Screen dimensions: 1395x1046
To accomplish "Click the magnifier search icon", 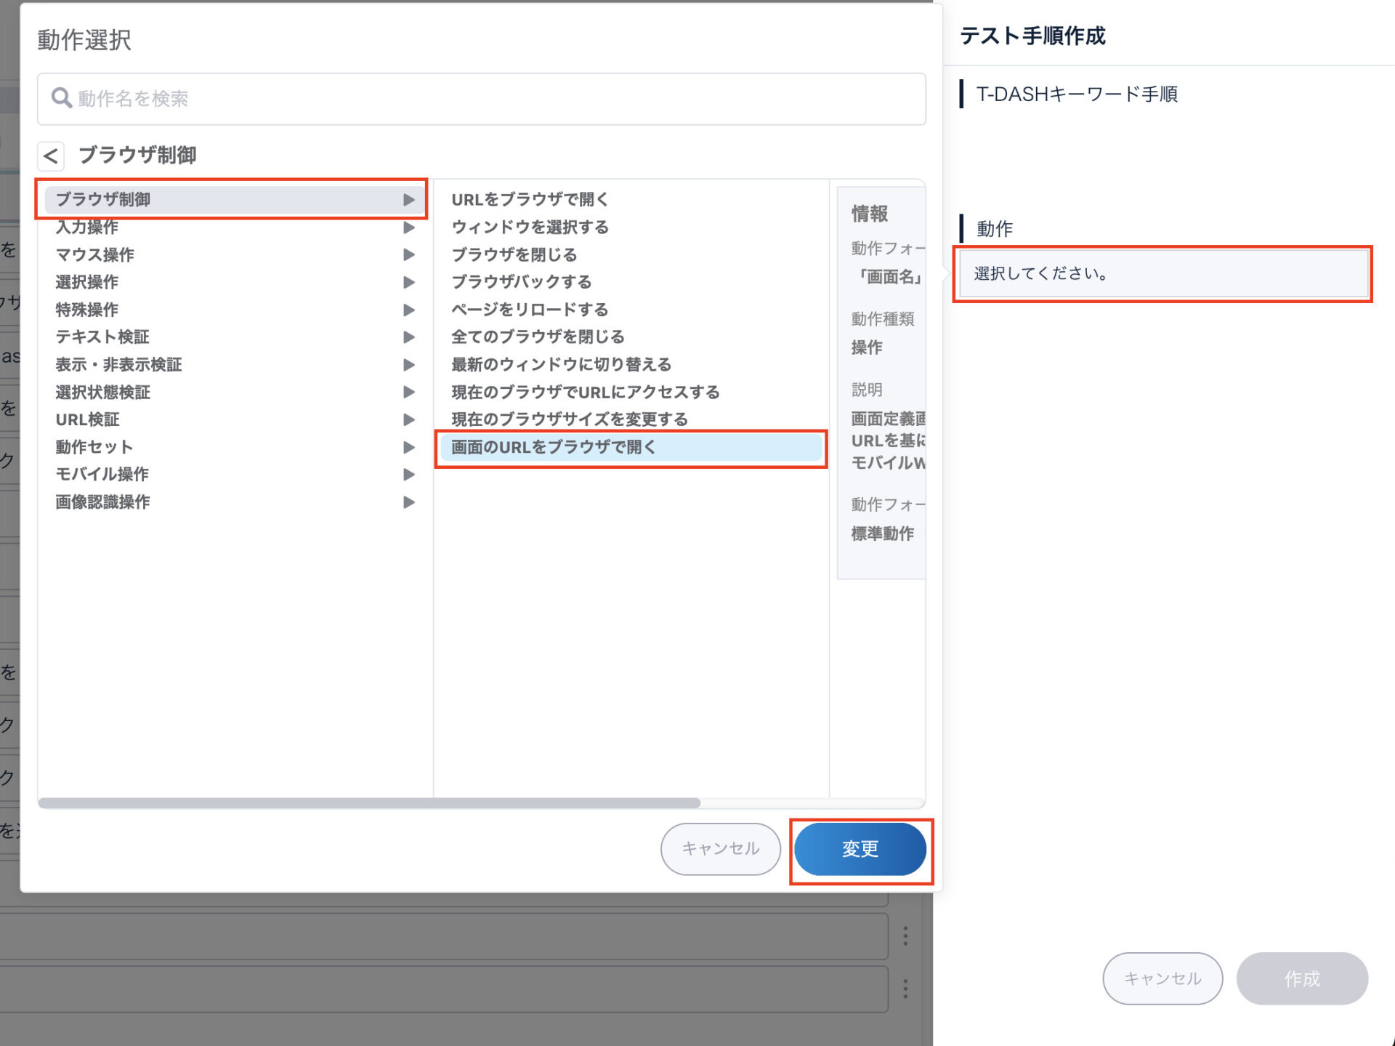I will [61, 98].
